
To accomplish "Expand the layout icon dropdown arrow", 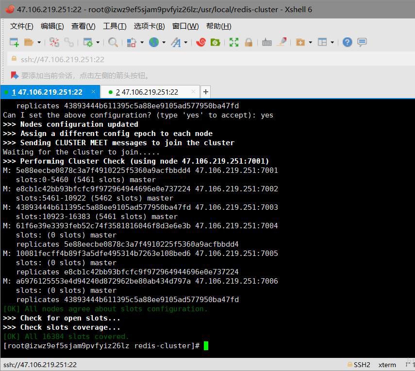I will pyautogui.click(x=332, y=42).
